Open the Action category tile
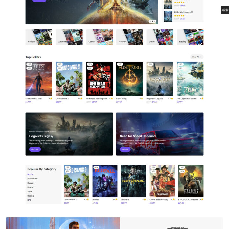Screen dimensions: 229x229 39,37
